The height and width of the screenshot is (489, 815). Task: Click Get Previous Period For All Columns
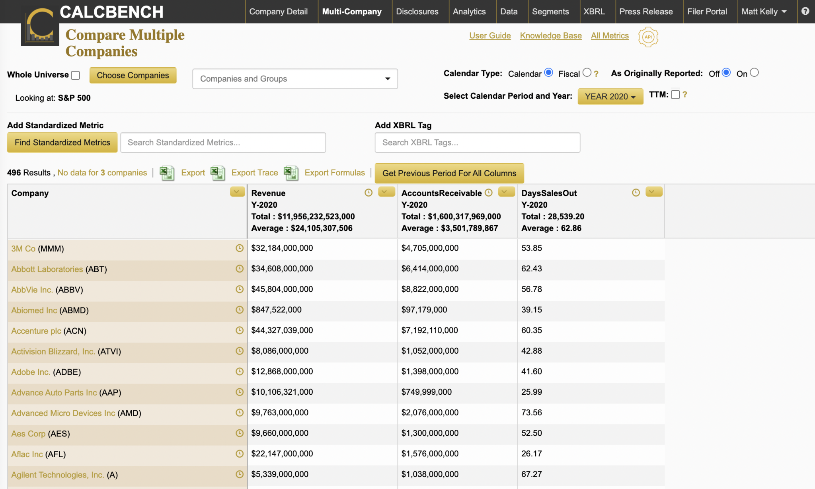449,173
